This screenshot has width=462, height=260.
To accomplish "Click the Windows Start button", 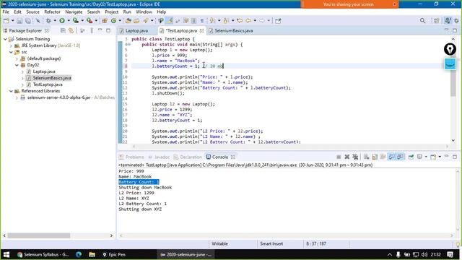I will 6,254.
